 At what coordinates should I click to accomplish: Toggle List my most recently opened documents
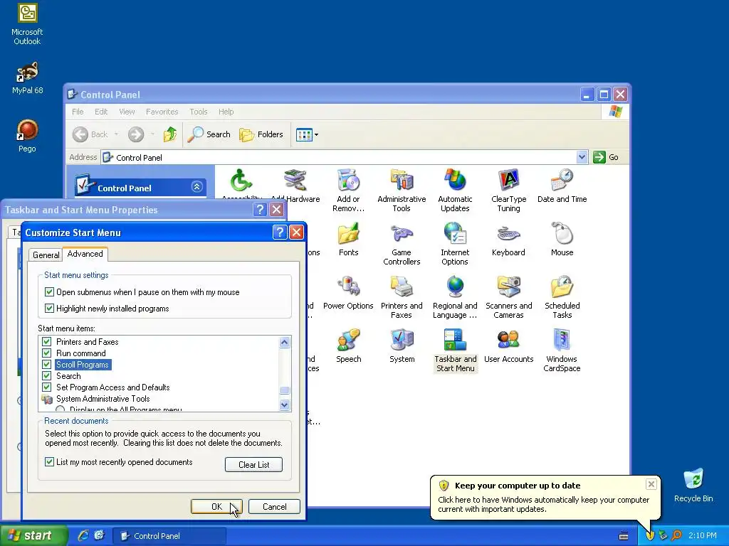pos(49,462)
